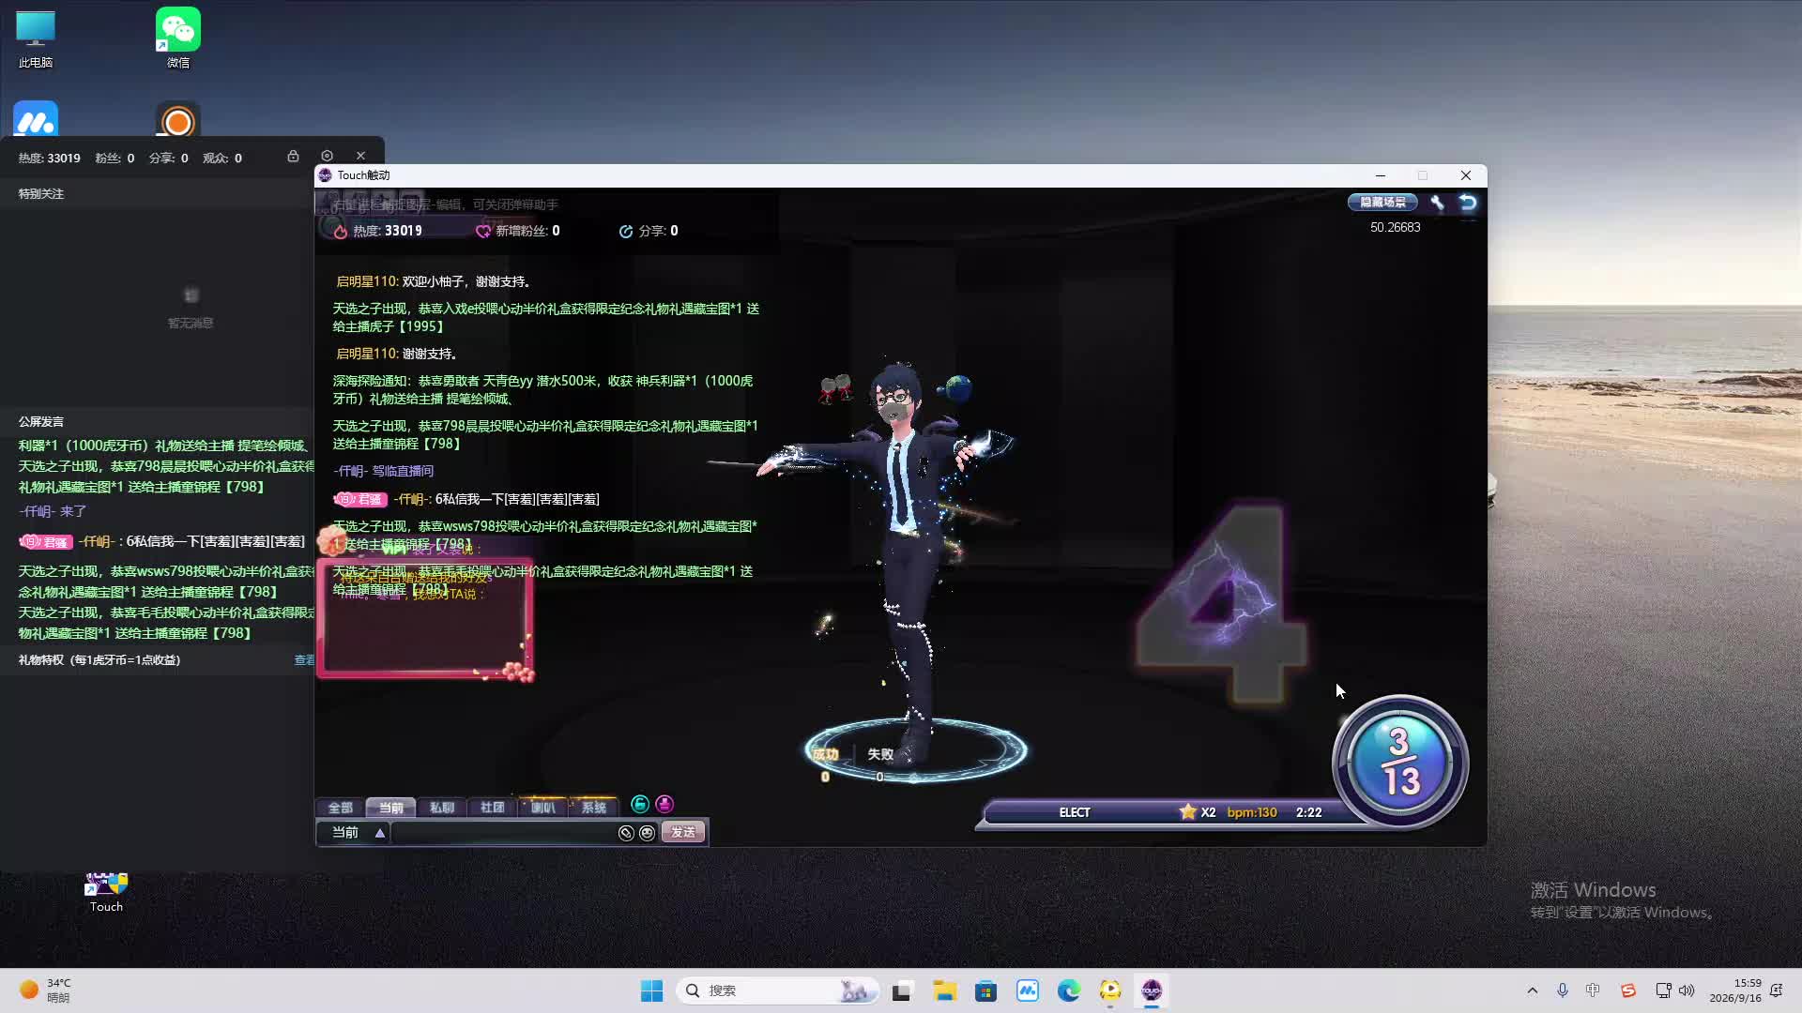Close the live assistant side panel
1802x1013 pixels.
pos(360,156)
